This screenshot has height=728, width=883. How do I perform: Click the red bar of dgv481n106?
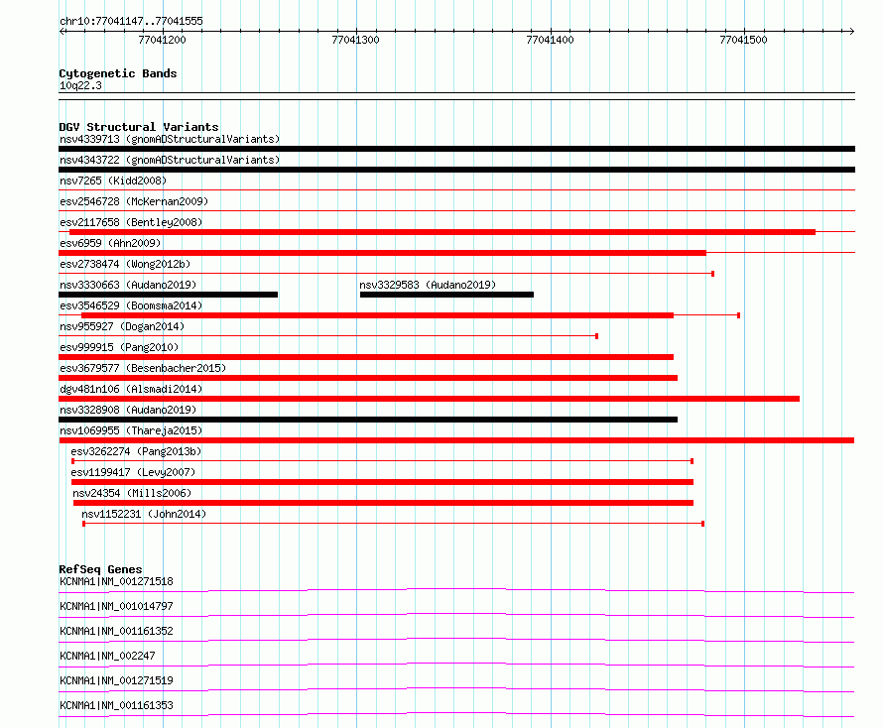pyautogui.click(x=430, y=399)
